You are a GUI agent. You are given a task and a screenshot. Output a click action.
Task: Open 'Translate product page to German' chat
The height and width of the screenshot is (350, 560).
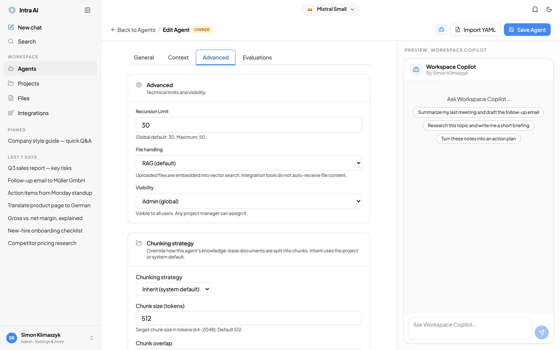coord(51,205)
